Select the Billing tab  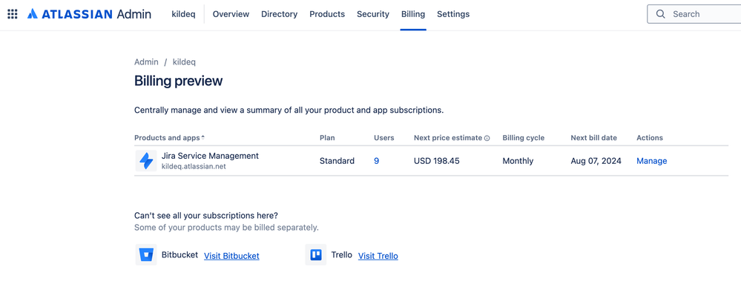tap(413, 14)
